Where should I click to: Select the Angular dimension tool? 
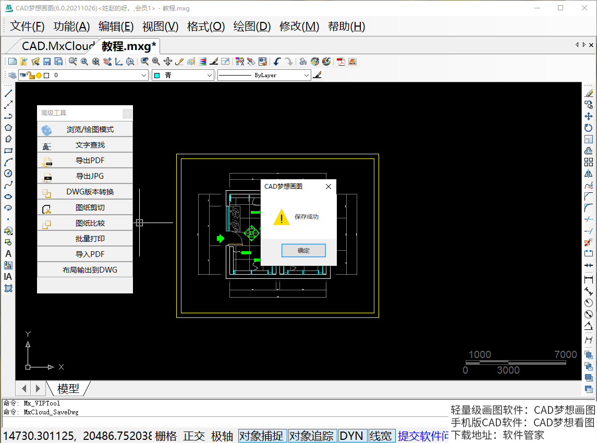(589, 326)
